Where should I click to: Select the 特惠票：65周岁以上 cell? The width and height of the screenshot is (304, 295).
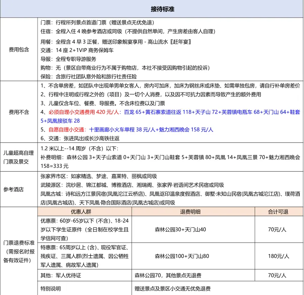tap(85, 256)
